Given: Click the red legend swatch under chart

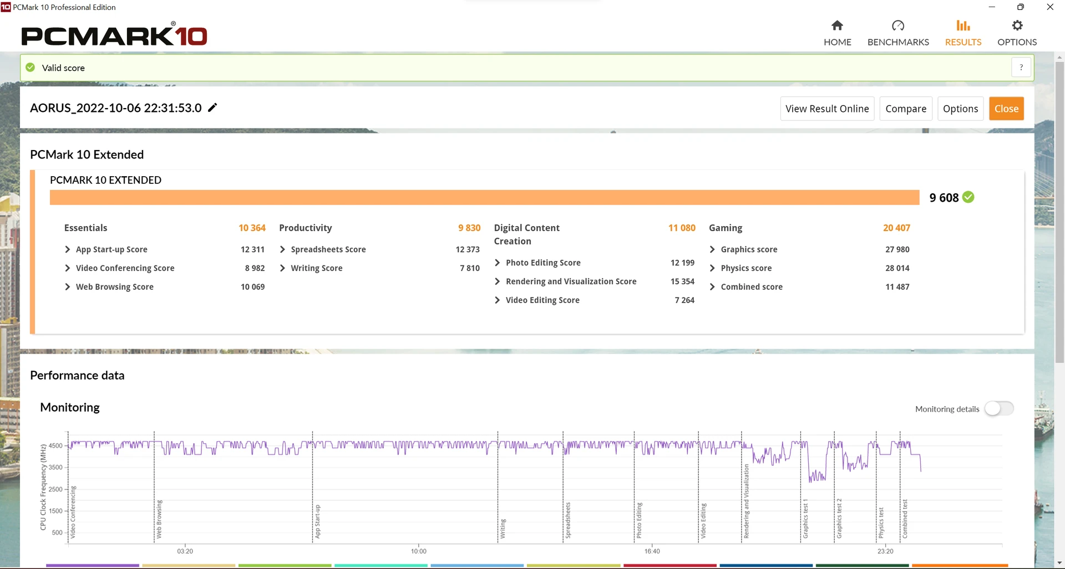Looking at the screenshot, I should tap(670, 565).
